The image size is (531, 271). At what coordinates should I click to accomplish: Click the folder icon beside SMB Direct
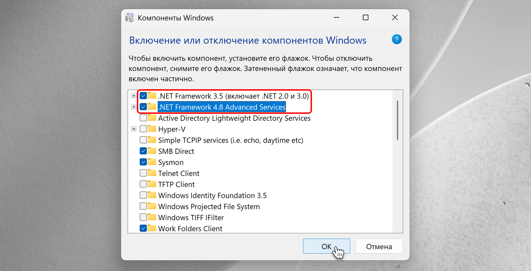coord(152,151)
